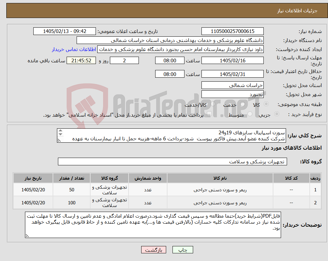Click need date 1405/02/20 in row 1
328x261 pixels.
(x=33, y=190)
